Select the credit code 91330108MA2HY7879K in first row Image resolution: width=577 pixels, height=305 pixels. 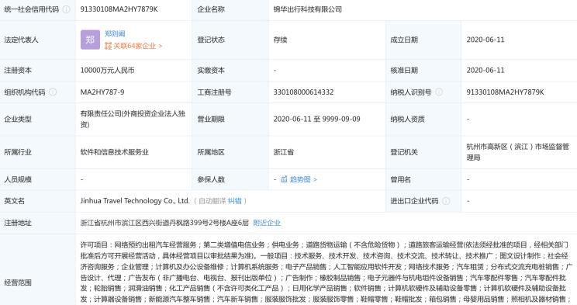(x=119, y=9)
